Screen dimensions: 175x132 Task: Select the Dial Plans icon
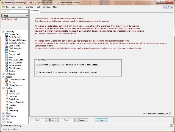7,97
